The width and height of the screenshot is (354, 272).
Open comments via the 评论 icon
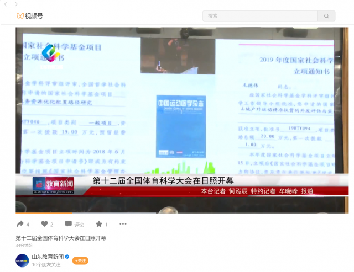pos(68,224)
